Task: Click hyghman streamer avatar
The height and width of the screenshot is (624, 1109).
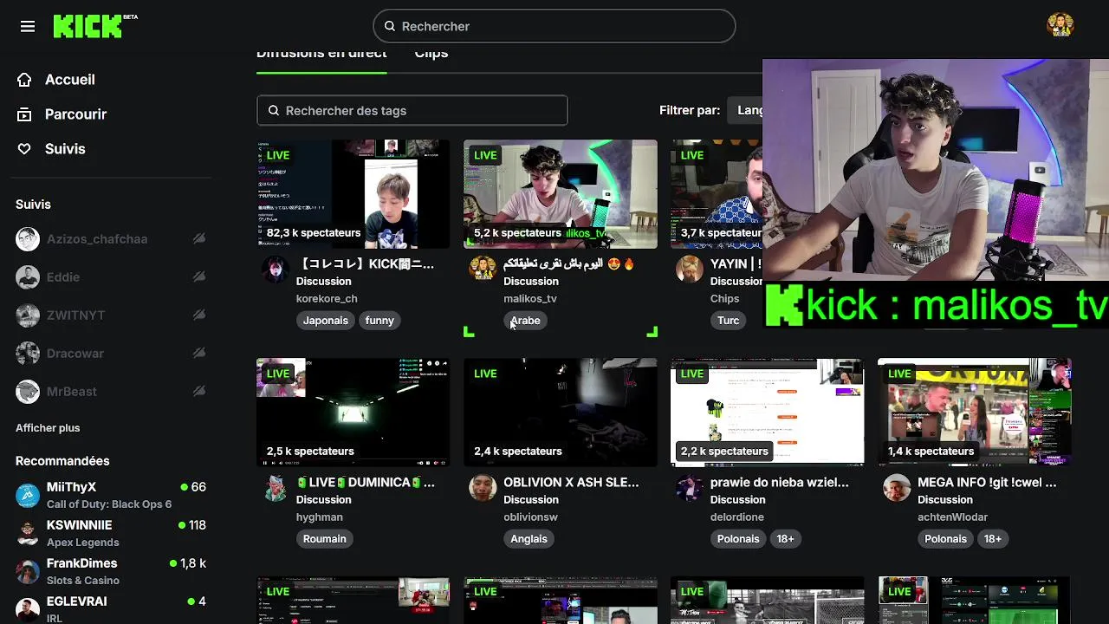Action: [x=276, y=487]
